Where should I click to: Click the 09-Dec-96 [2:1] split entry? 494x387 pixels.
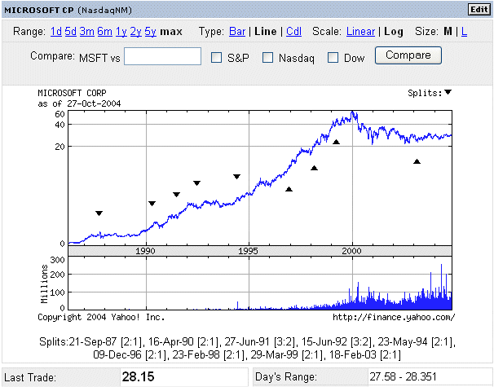[130, 355]
